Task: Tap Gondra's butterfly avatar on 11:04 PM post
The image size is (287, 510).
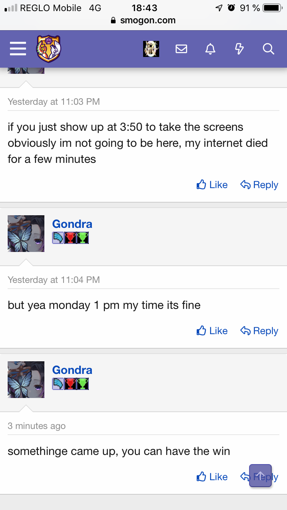Action: (x=26, y=234)
